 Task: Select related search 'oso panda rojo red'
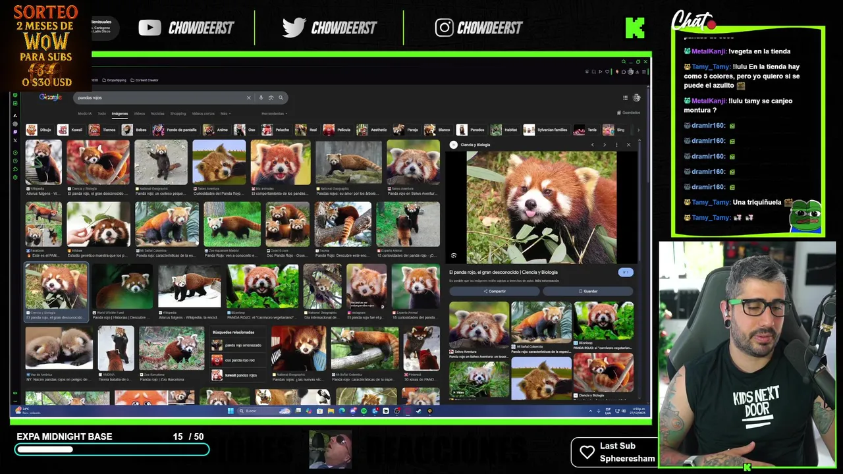pos(237,360)
